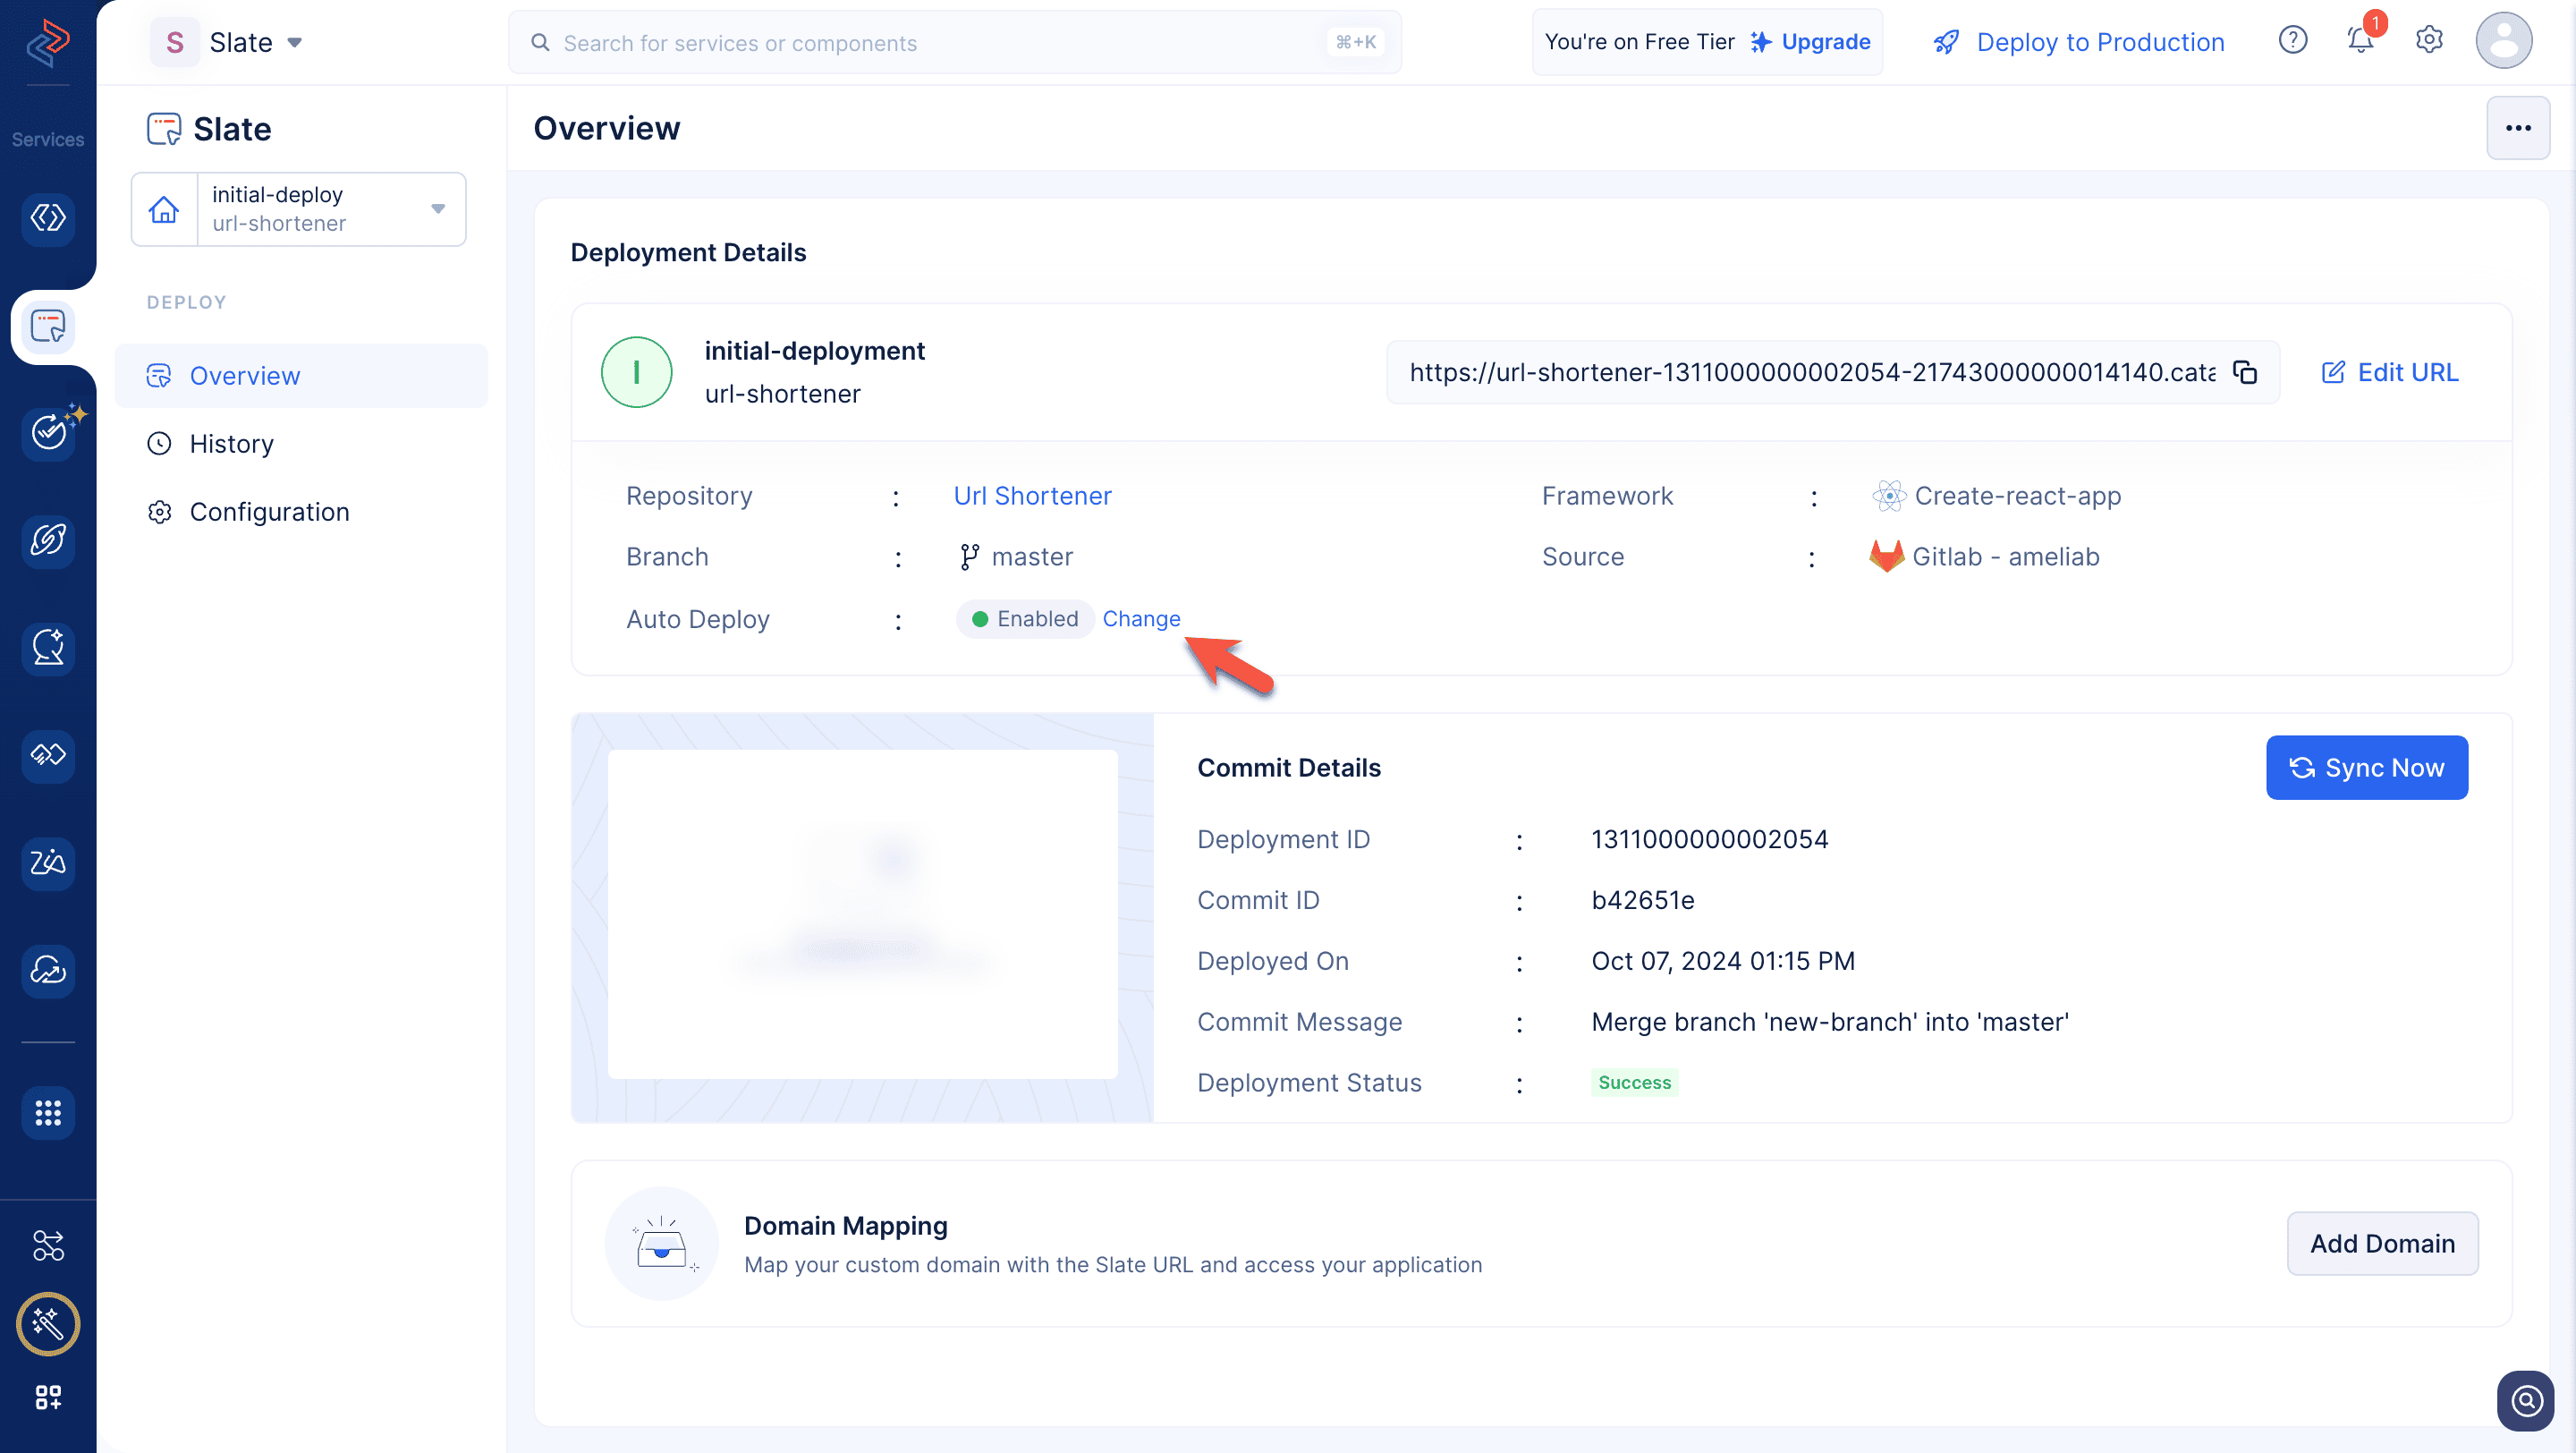Open the Zia service icon in sidebar
Screen dimensions: 2576x1453
[48, 863]
